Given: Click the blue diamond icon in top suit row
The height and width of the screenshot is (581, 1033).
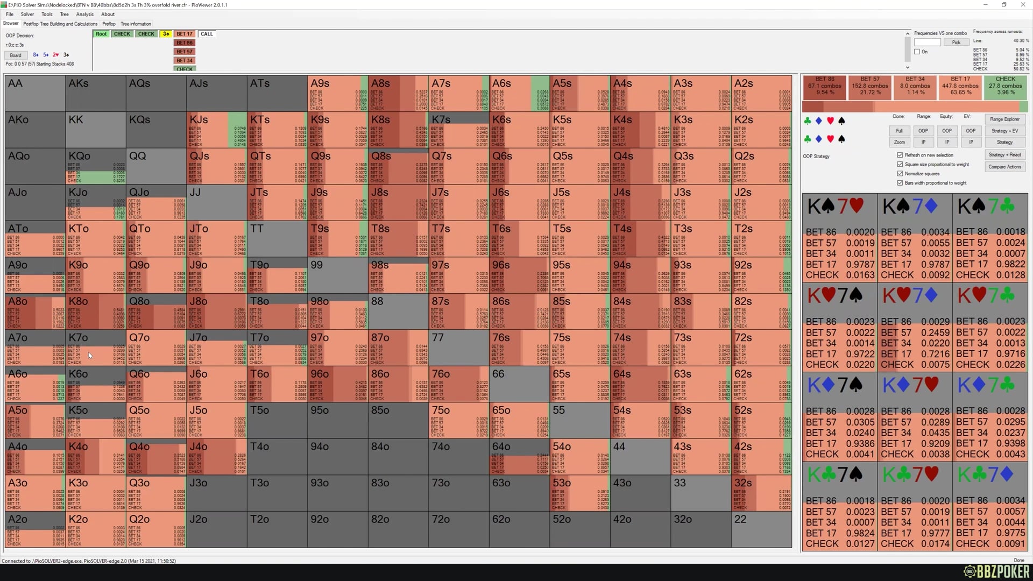Looking at the screenshot, I should click(x=818, y=121).
